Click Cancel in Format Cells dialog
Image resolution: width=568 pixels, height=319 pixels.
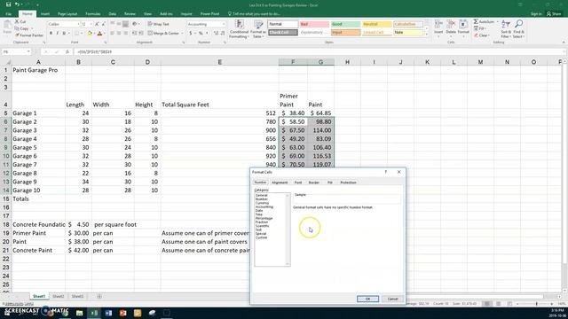[392, 299]
